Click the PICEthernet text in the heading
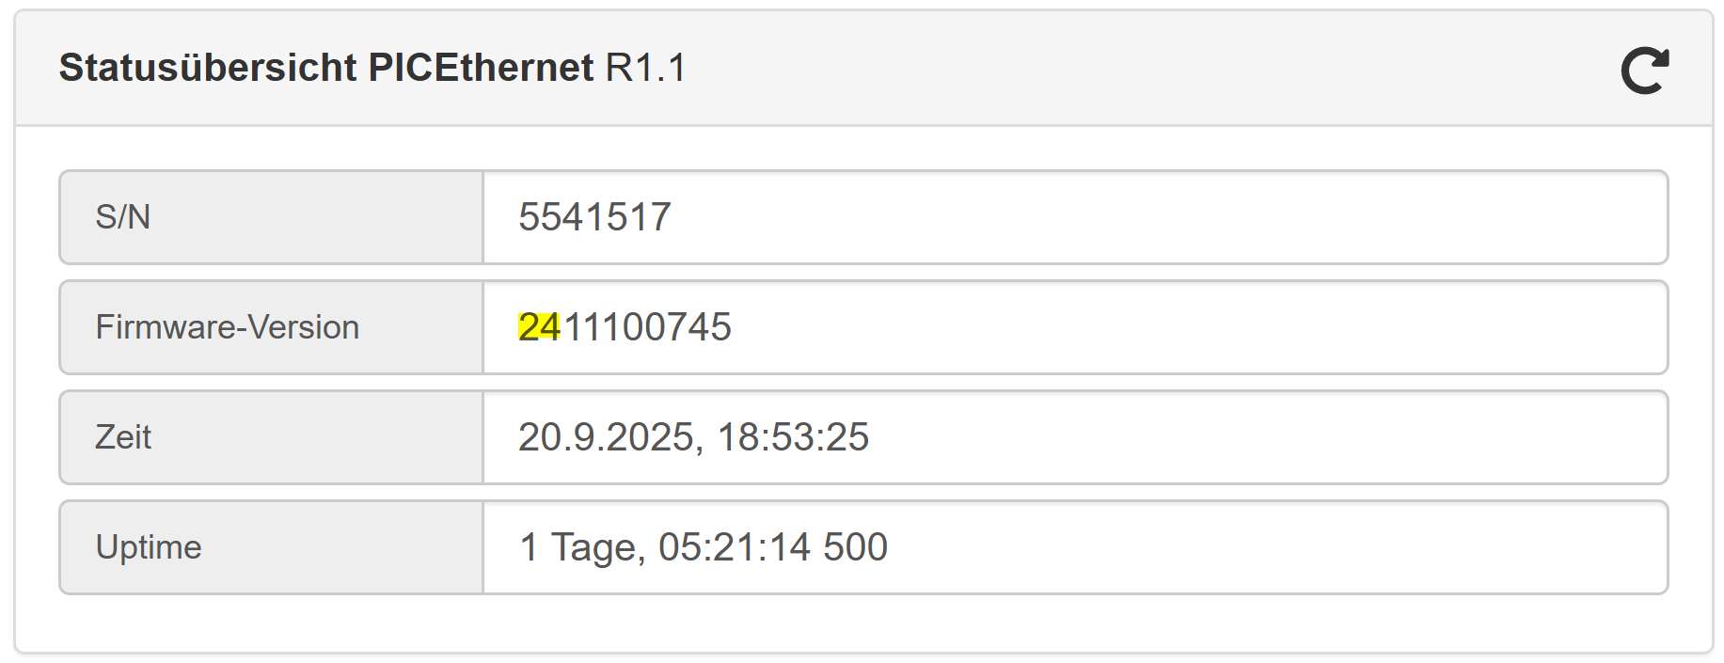 coord(481,69)
